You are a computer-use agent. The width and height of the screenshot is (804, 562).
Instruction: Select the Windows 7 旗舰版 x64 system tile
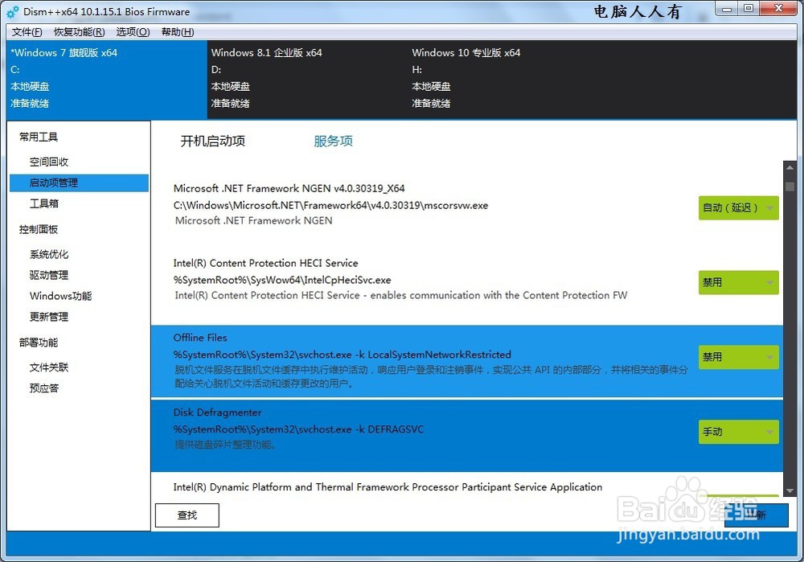[107, 79]
